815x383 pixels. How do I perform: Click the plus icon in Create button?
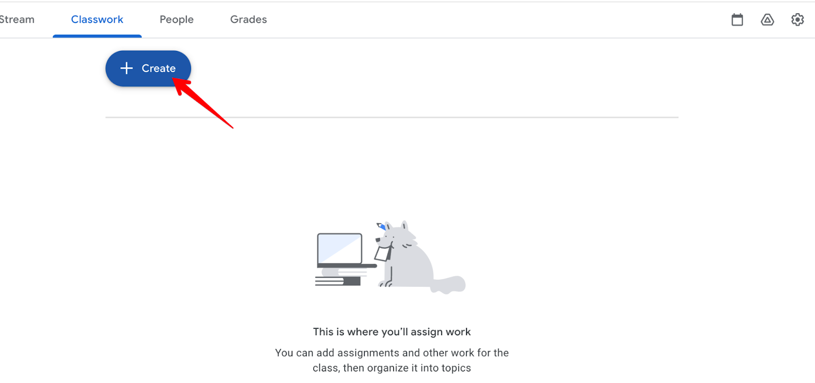coord(126,68)
